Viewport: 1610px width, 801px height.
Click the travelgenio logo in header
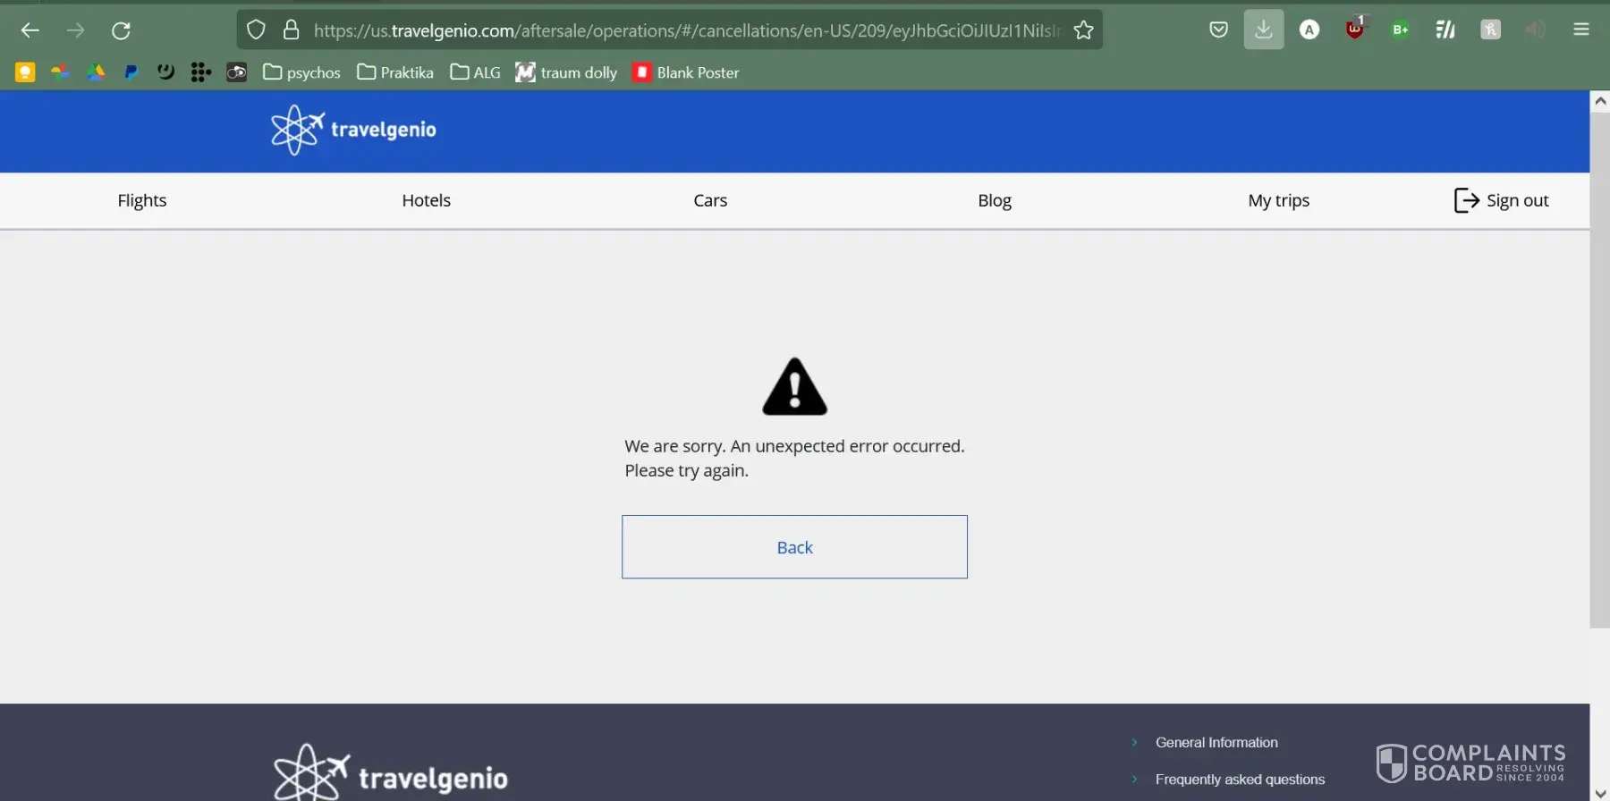point(354,130)
